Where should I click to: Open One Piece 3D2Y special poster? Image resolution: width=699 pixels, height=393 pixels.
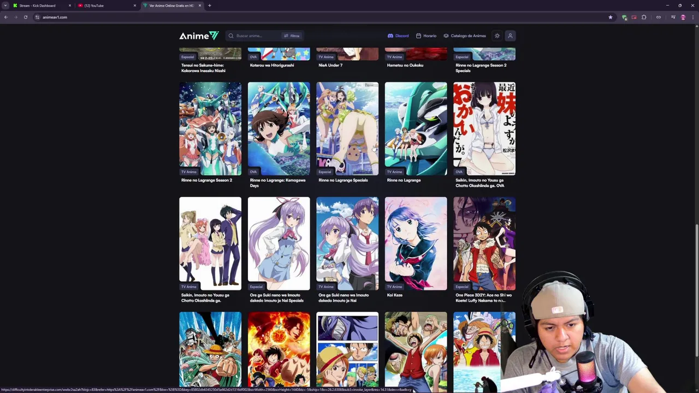[484, 243]
